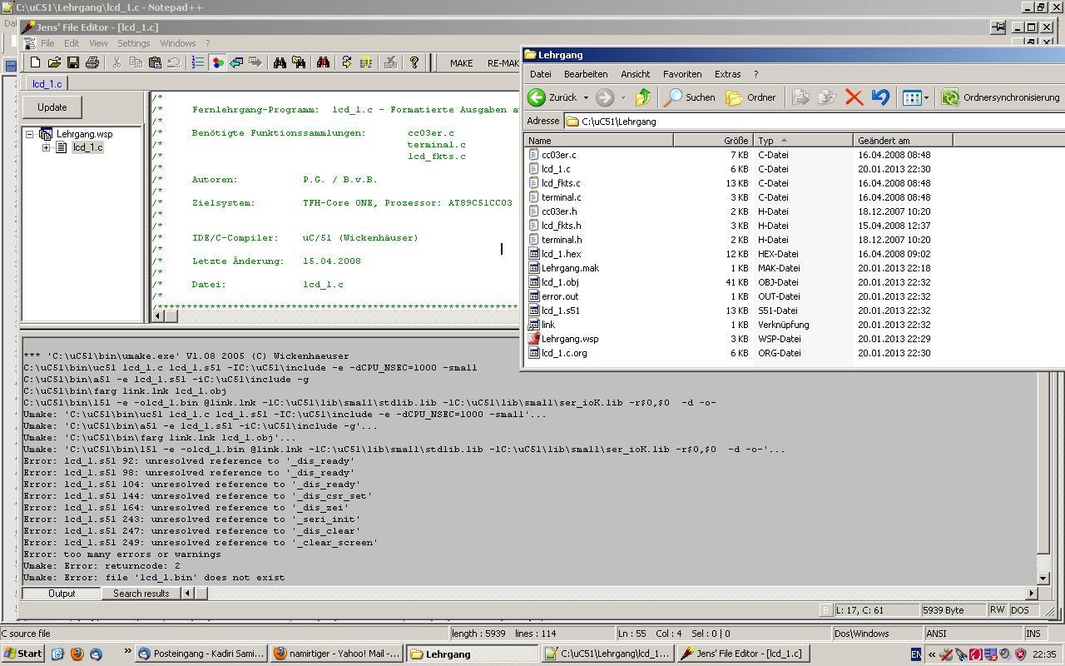This screenshot has width=1065, height=666.
Task: Toggle the Ordner folders pane button
Action: click(750, 97)
